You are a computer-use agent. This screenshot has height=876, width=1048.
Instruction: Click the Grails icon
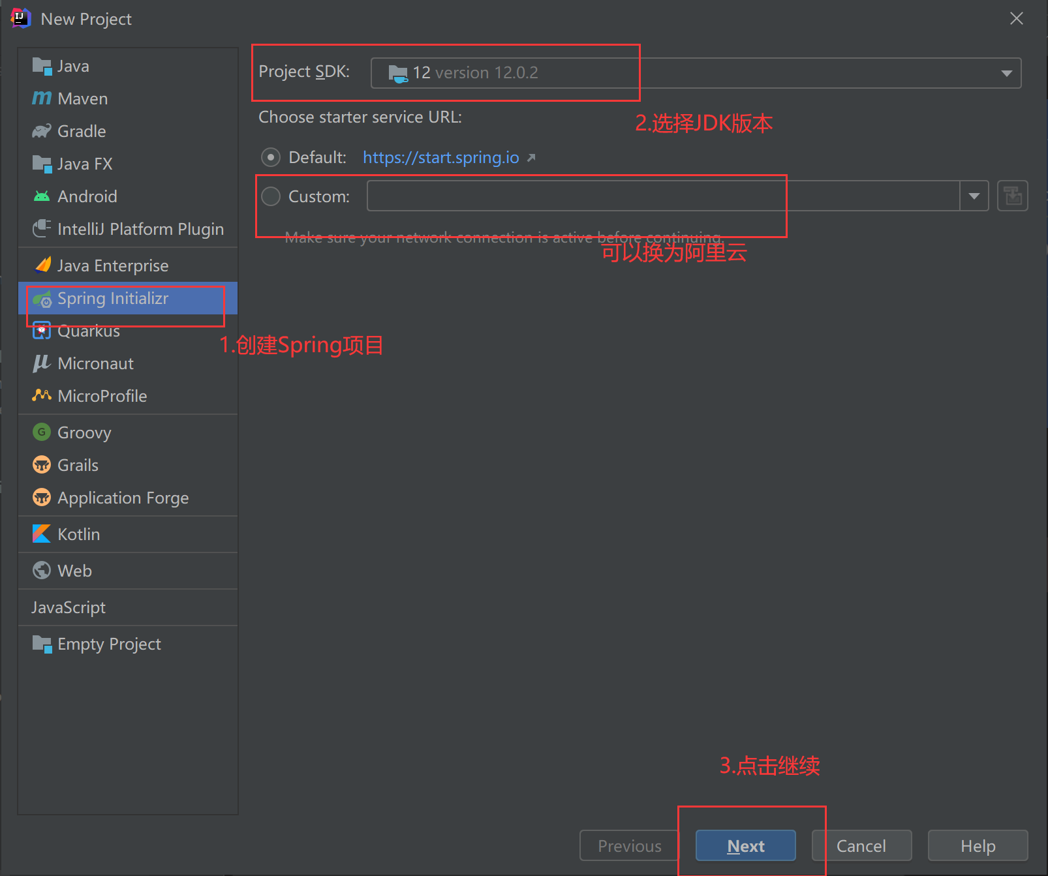[42, 464]
